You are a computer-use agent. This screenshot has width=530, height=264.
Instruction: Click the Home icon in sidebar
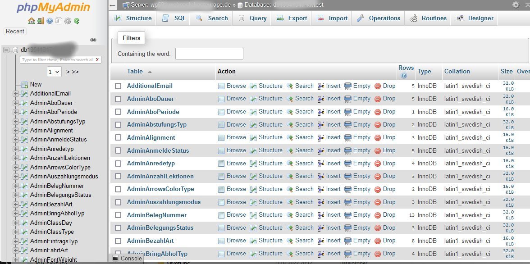point(31,21)
